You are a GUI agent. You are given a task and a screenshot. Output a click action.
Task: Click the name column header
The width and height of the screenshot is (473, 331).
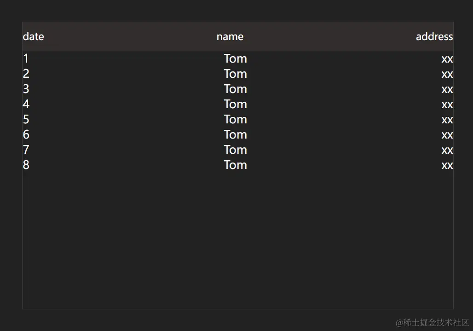pyautogui.click(x=230, y=36)
